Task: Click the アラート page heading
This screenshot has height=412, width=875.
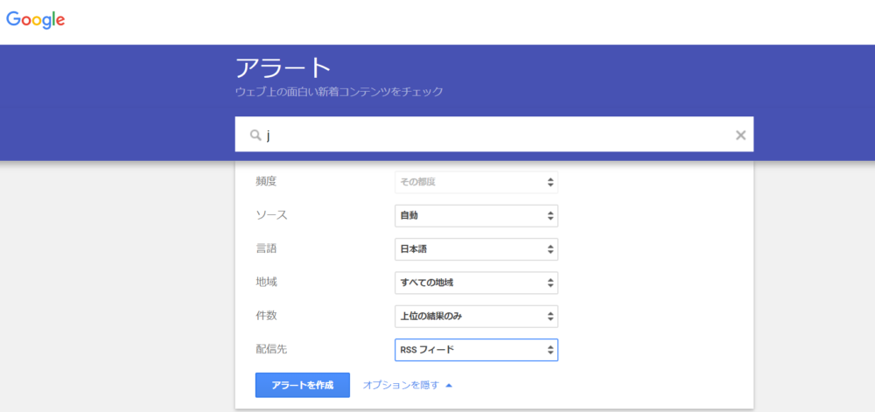Action: pos(283,68)
